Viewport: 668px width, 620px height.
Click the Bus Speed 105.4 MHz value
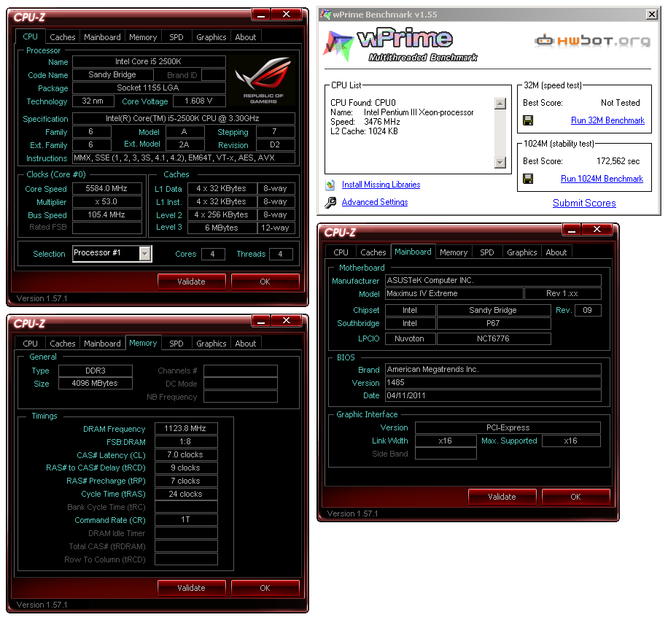point(106,214)
